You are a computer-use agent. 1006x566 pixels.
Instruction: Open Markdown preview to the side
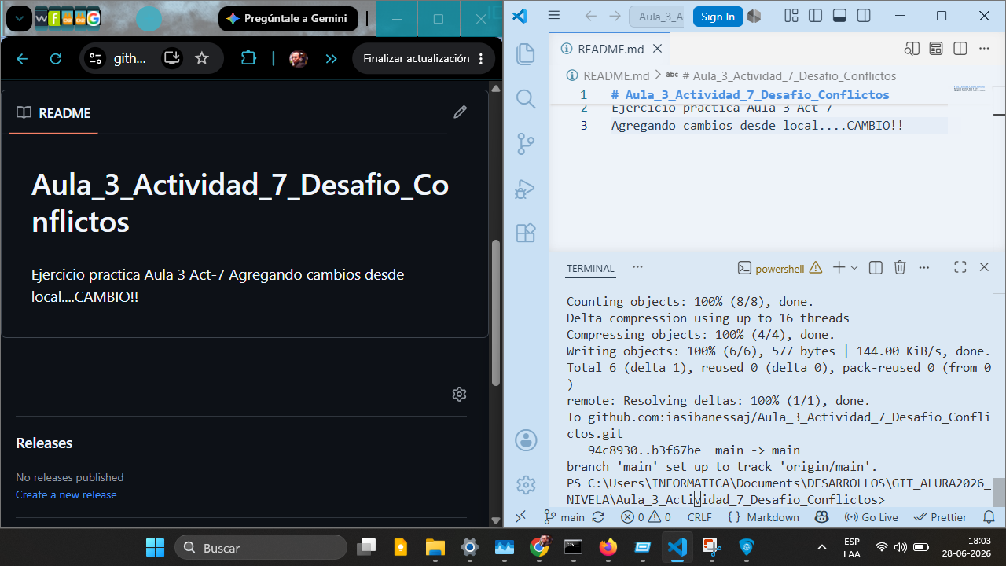[x=912, y=49]
